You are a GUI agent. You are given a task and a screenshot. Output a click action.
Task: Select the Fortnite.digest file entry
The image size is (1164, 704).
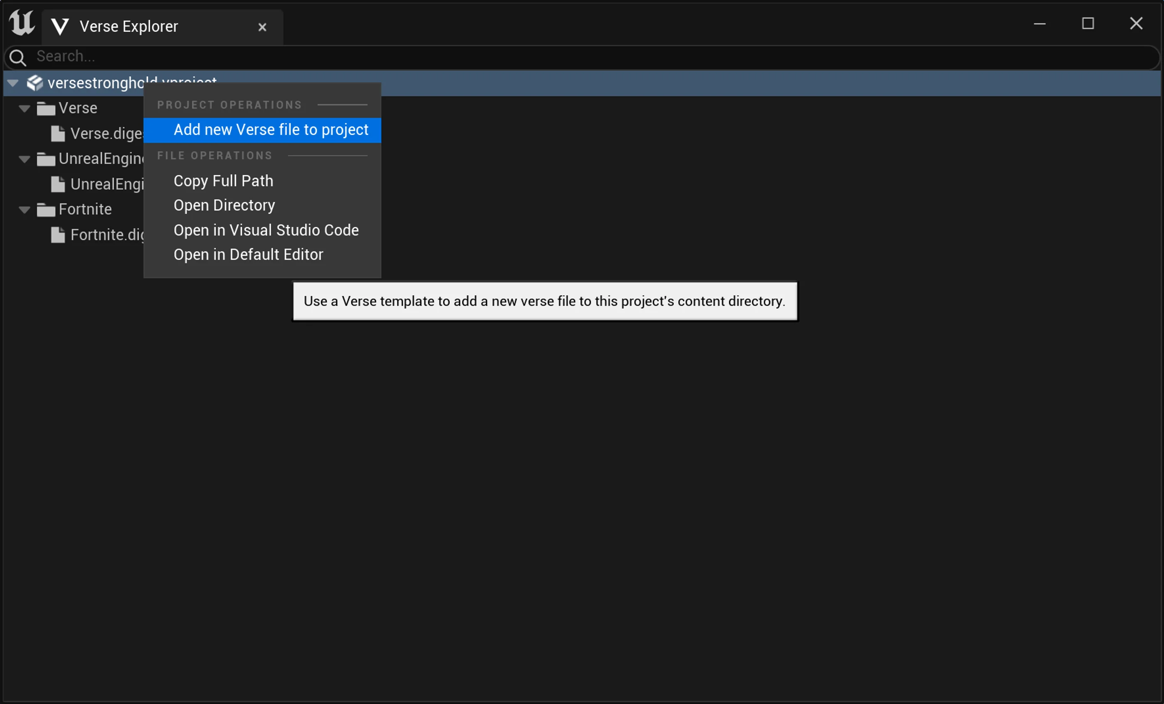(x=107, y=235)
